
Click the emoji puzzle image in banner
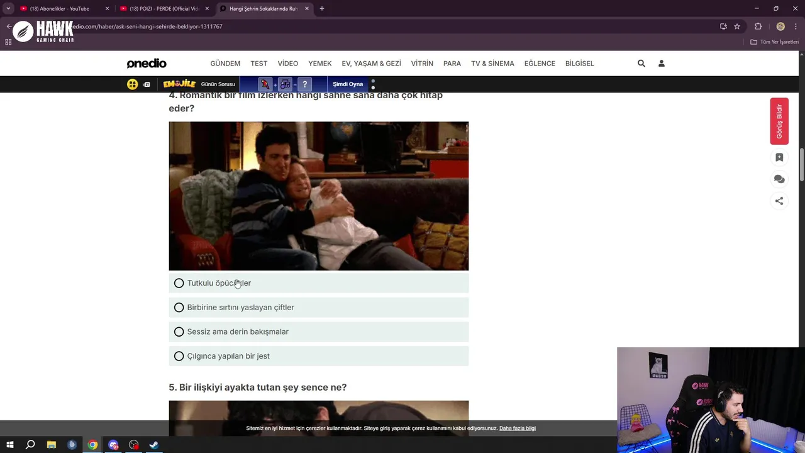click(x=284, y=84)
